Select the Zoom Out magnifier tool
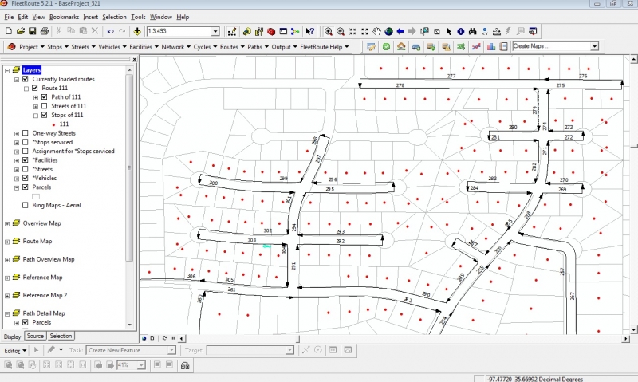Viewport: 638px width, 382px height. click(x=341, y=31)
